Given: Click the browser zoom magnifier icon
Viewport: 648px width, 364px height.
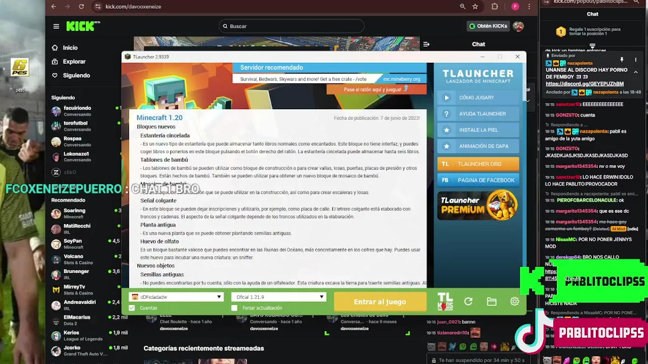Looking at the screenshot, I should click(x=463, y=7).
